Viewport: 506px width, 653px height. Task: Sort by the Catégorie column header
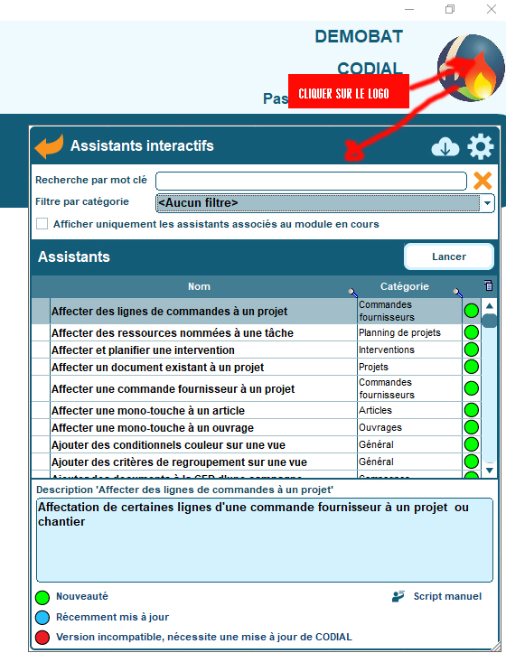pos(404,286)
